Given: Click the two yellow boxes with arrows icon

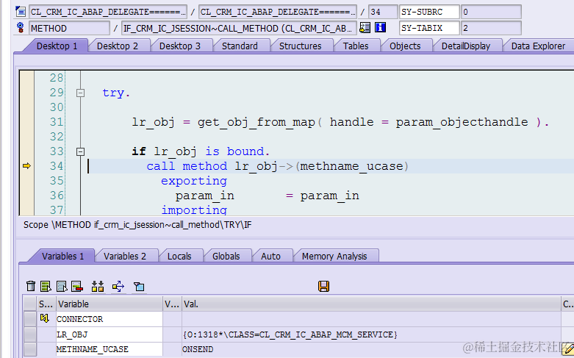Looking at the screenshot, I should pyautogui.click(x=98, y=286).
